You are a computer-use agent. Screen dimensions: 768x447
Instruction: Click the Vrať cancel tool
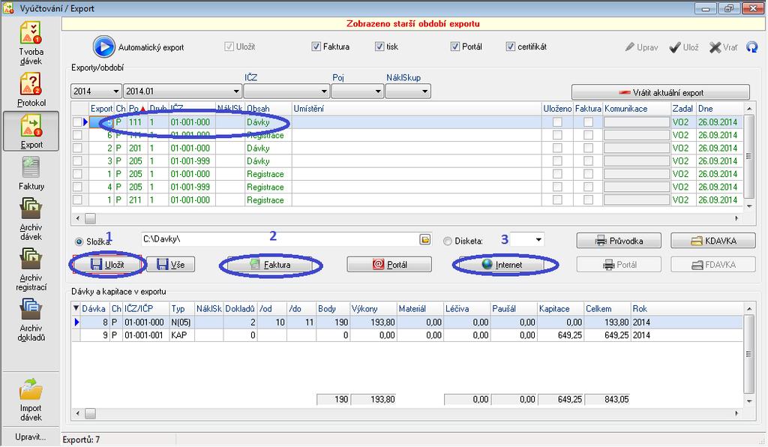(723, 47)
